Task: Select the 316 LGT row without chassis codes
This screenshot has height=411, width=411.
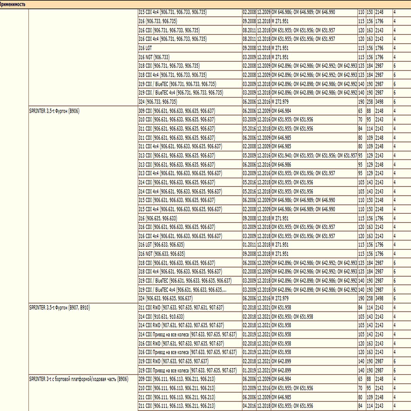Action: point(145,48)
